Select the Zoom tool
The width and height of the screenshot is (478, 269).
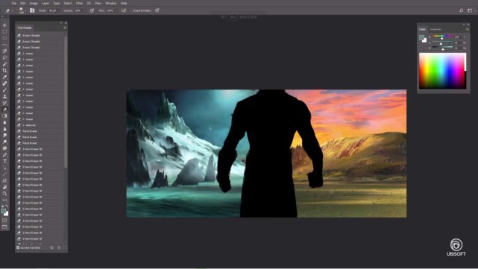[x=4, y=194]
